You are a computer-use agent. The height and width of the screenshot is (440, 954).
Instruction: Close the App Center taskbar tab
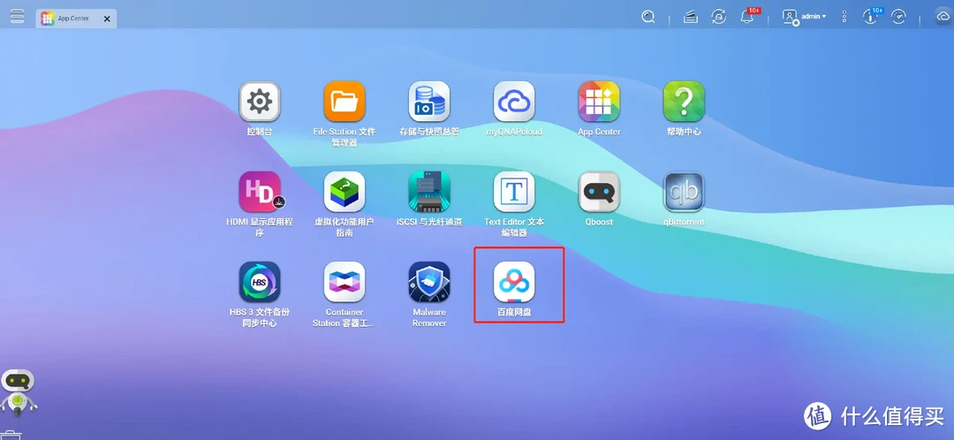pyautogui.click(x=107, y=19)
